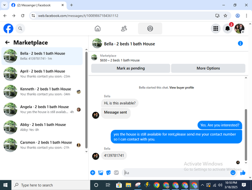This screenshot has width=252, height=190.
Task: Open a new browser tab
Action: pyautogui.click(x=72, y=5)
